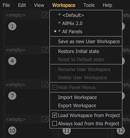
Task: Choose Save as new User Workspace
Action: [86, 42]
